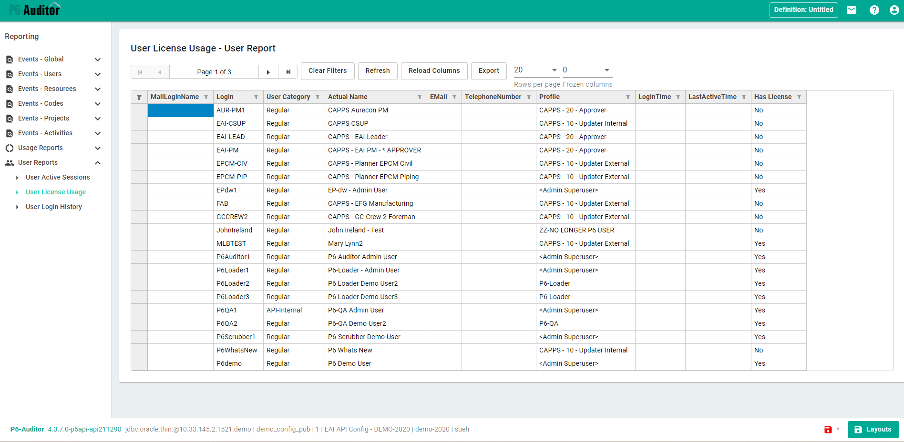
Task: Click the first-page navigation icon
Action: click(x=140, y=71)
